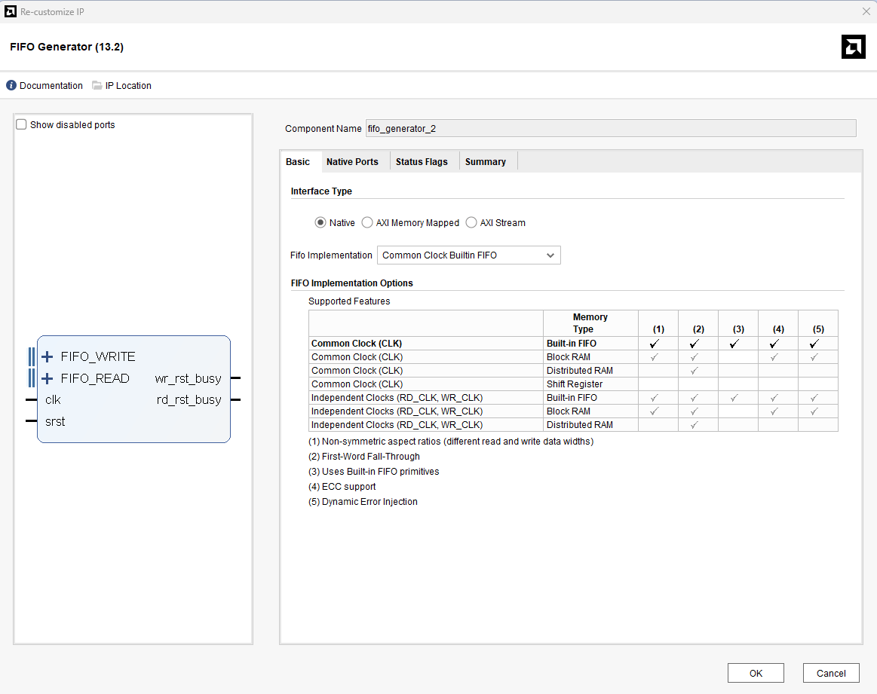Click the AMD logo icon

tap(853, 47)
